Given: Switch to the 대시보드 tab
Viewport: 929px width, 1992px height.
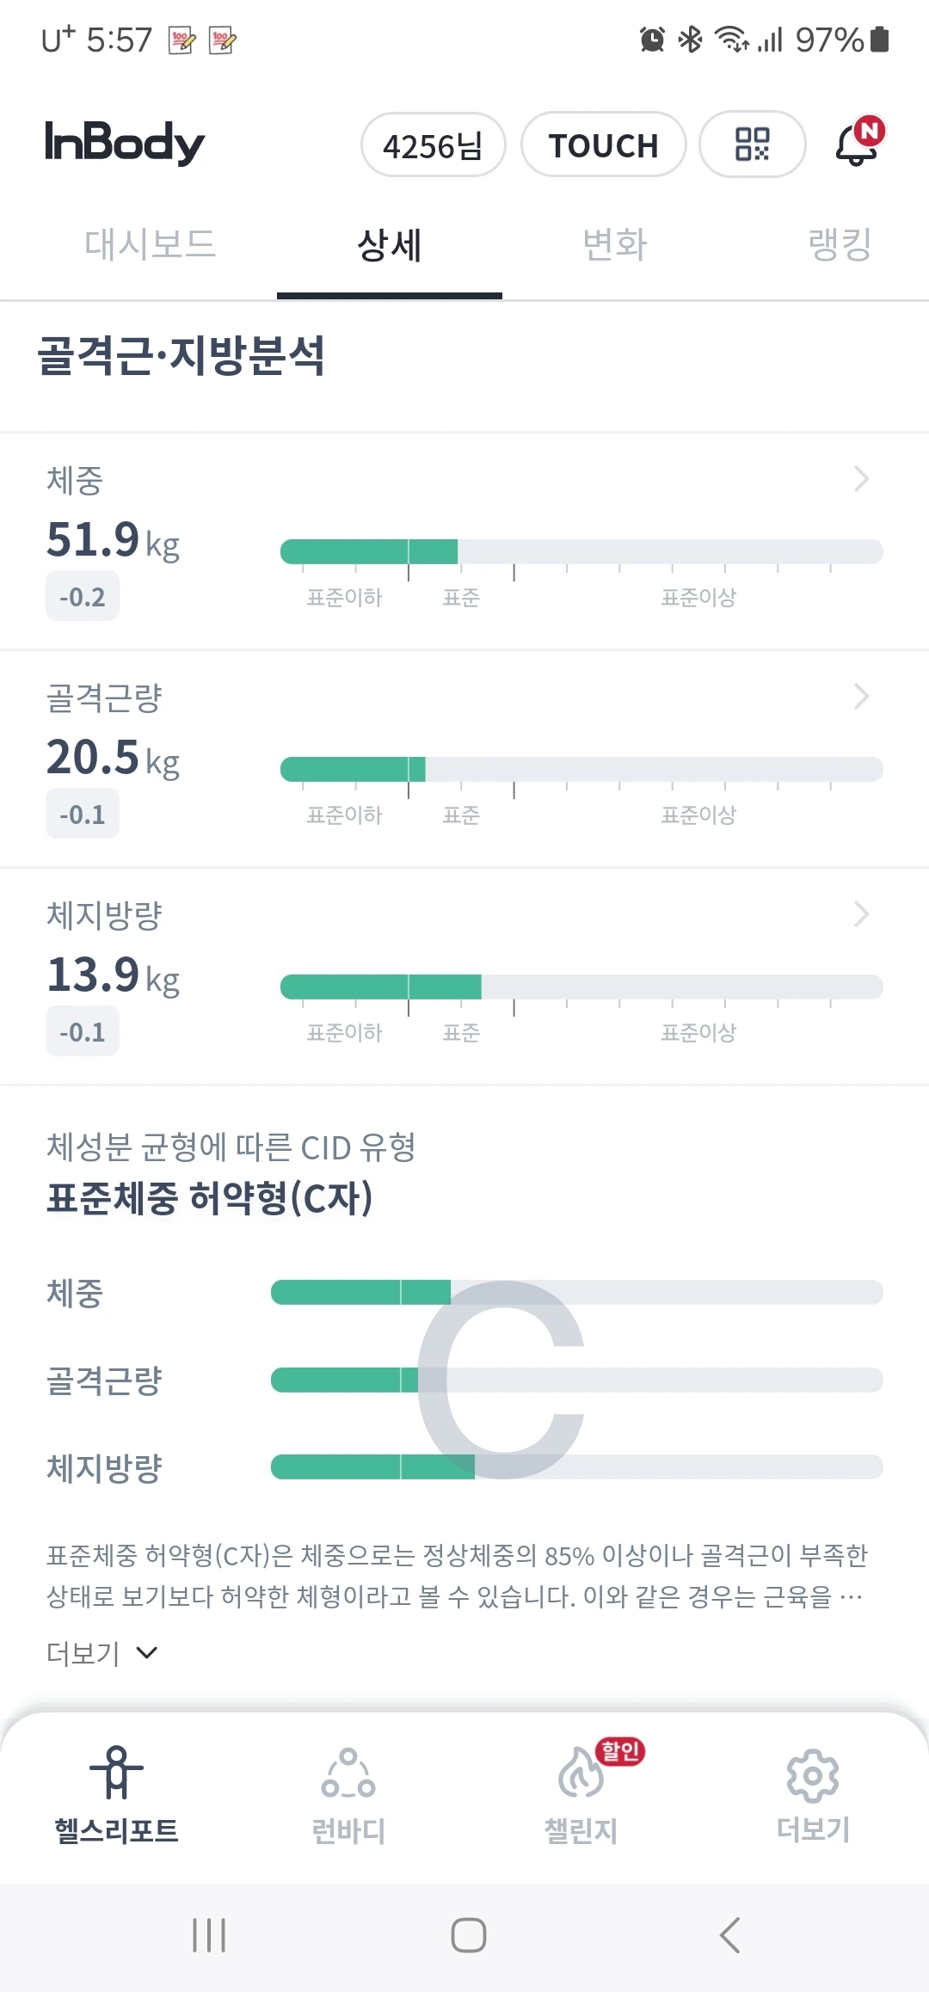Looking at the screenshot, I should pos(150,245).
